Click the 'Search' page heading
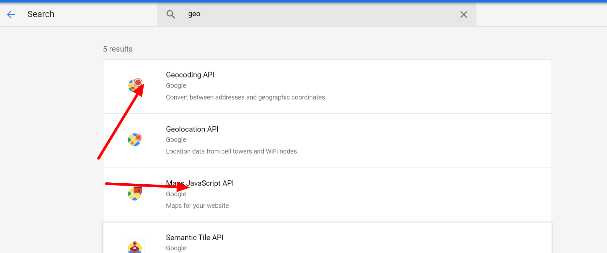 click(x=41, y=14)
